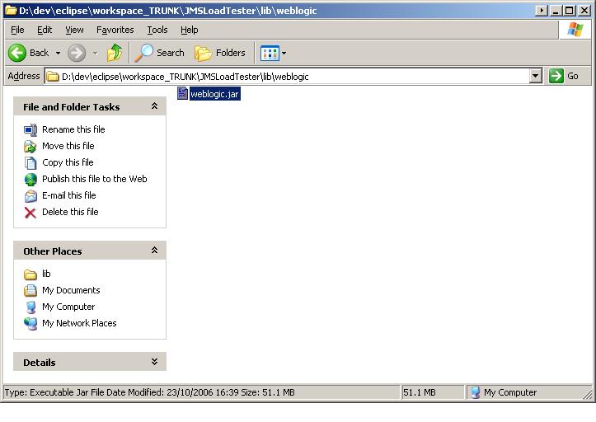596x422 pixels.
Task: Open the My Network Places link
Action: 79,323
